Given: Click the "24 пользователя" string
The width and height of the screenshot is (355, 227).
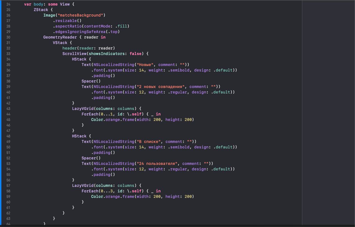Looking at the screenshot, I should click(x=157, y=163).
